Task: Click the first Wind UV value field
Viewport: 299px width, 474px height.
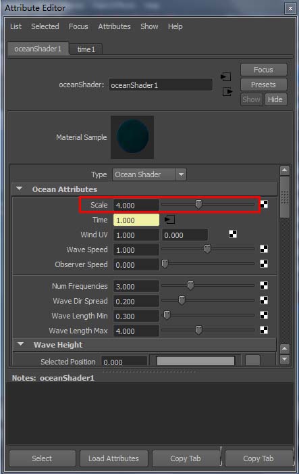Action: pos(136,235)
